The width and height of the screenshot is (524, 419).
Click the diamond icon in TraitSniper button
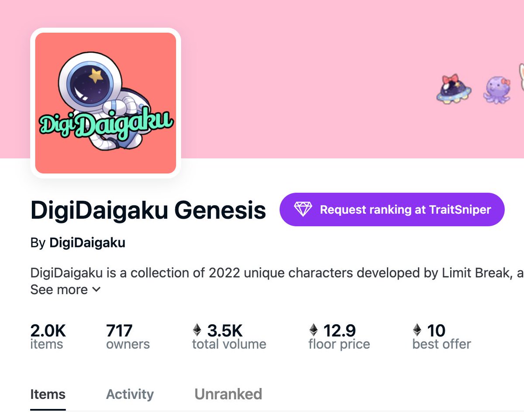click(x=303, y=209)
